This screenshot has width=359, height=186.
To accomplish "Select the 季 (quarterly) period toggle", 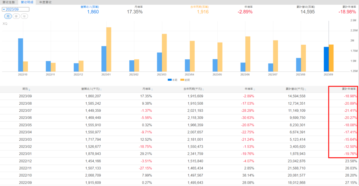I will tap(16, 16).
